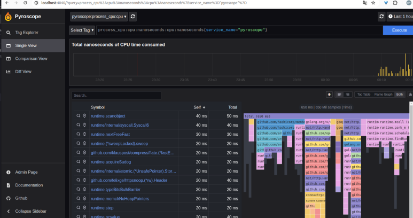
Task: Switch to Top Table only view
Action: tap(364, 95)
